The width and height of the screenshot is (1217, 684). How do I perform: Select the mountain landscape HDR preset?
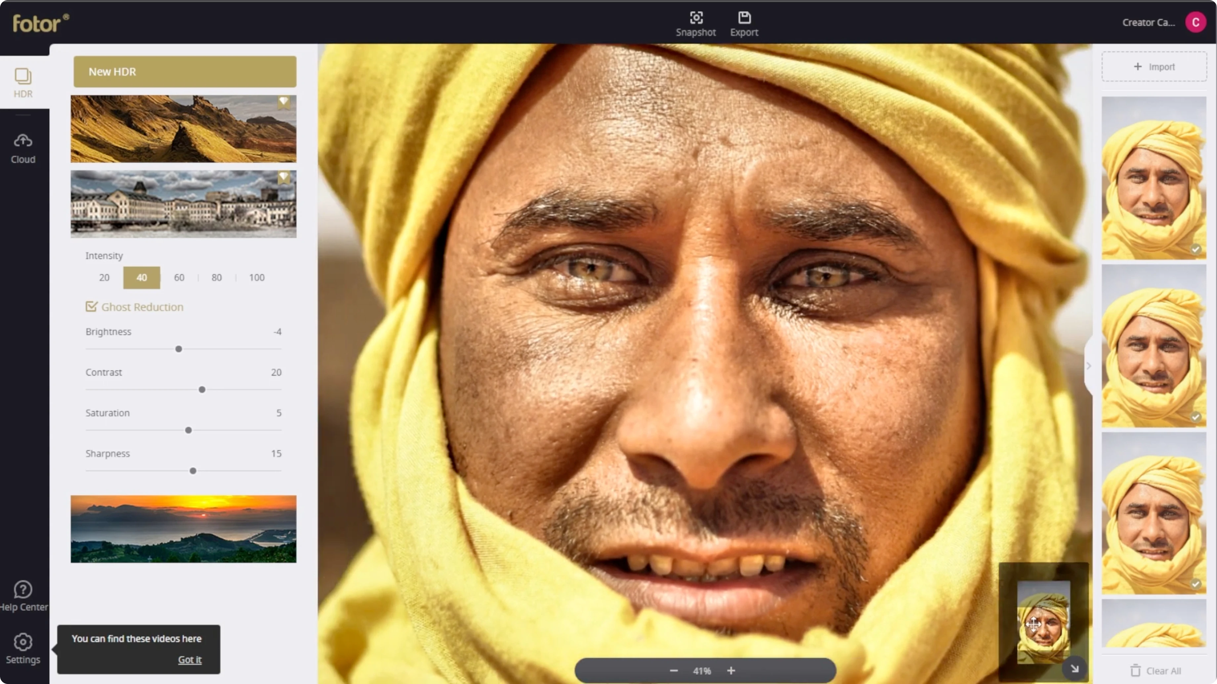pos(183,129)
